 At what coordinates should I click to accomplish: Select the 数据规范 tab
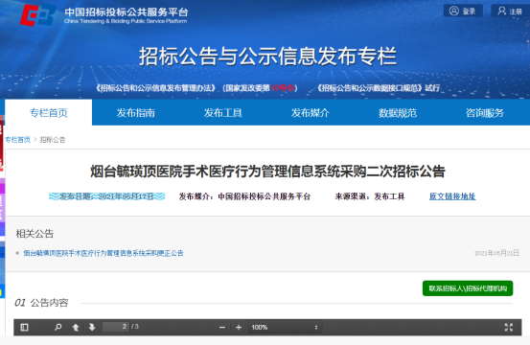(x=398, y=113)
